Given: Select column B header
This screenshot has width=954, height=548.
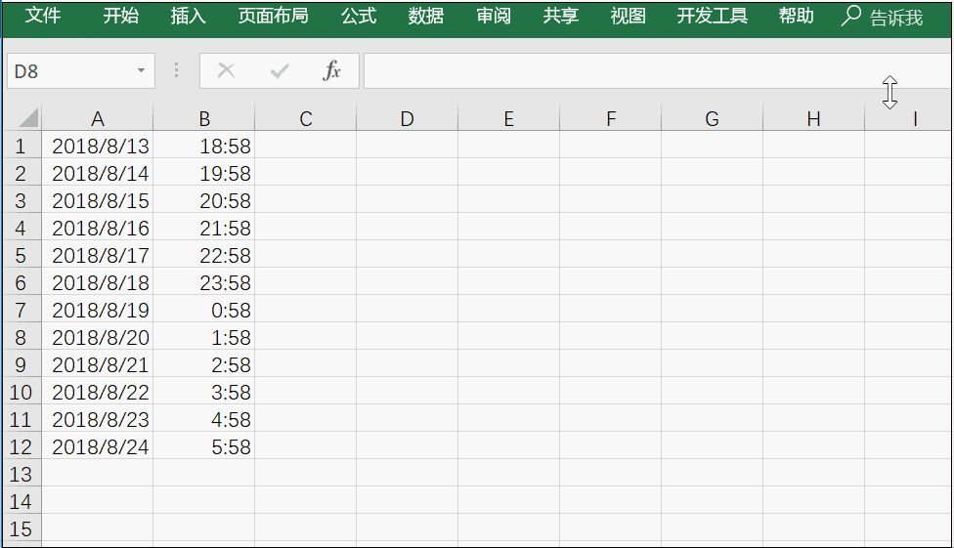Looking at the screenshot, I should click(x=204, y=118).
